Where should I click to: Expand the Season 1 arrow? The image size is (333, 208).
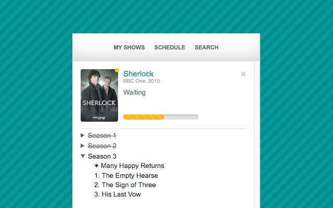point(83,135)
